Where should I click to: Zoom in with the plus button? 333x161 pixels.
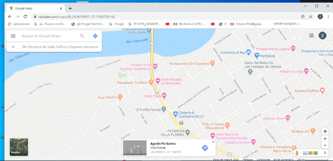click(x=325, y=139)
